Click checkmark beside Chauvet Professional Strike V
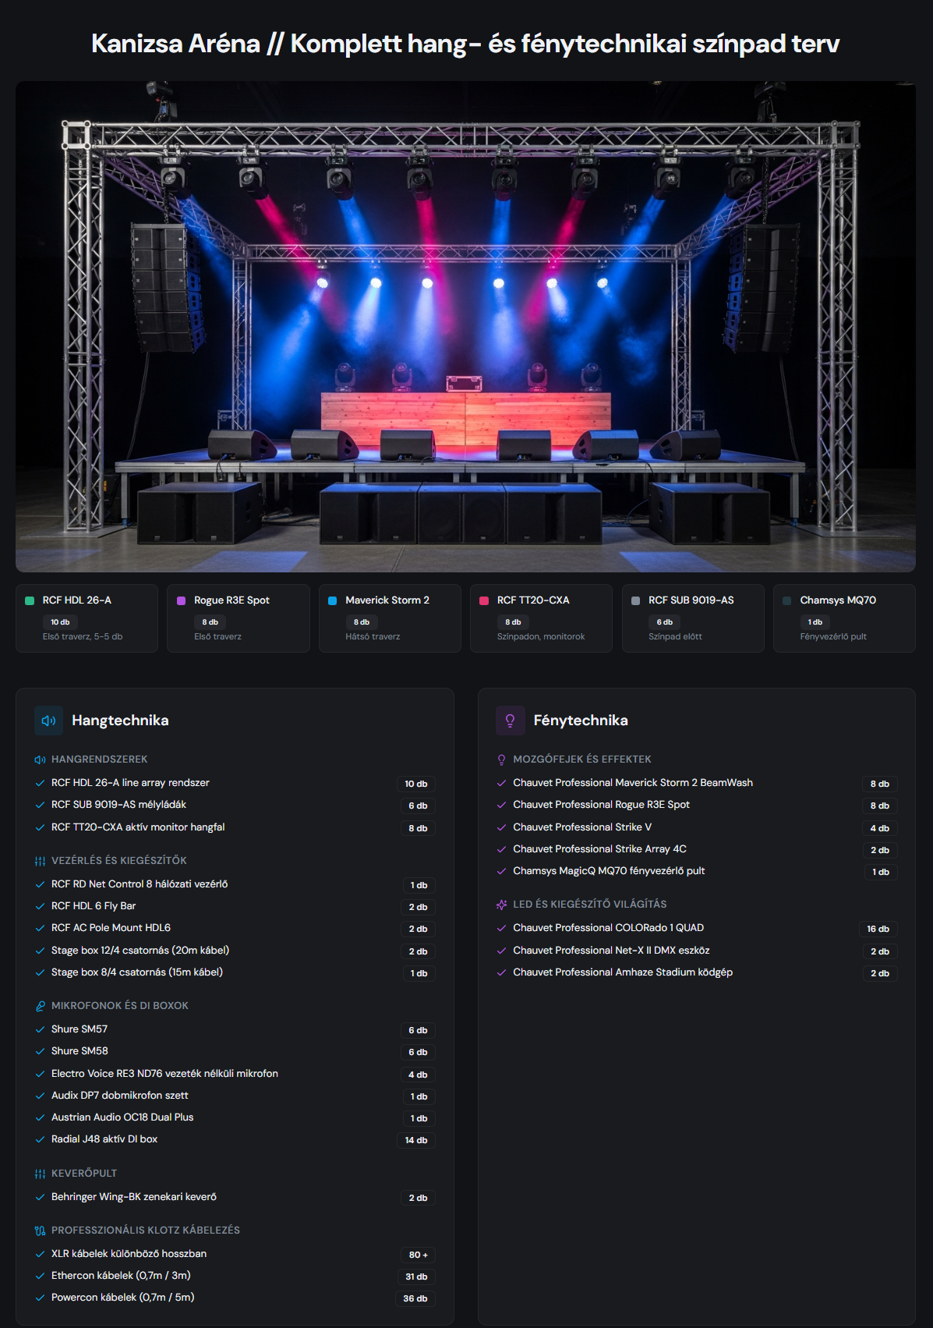The image size is (933, 1328). 501,827
